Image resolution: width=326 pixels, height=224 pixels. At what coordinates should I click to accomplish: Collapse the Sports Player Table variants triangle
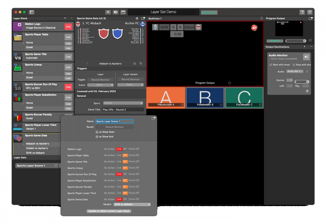tap(23, 43)
